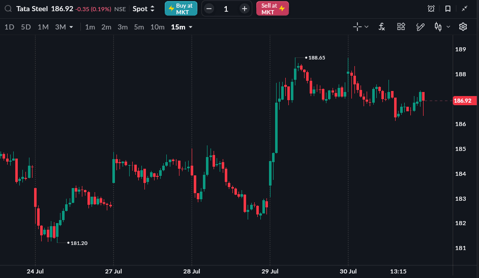479x278 pixels.
Task: Switch to 1M range
Action: [43, 27]
